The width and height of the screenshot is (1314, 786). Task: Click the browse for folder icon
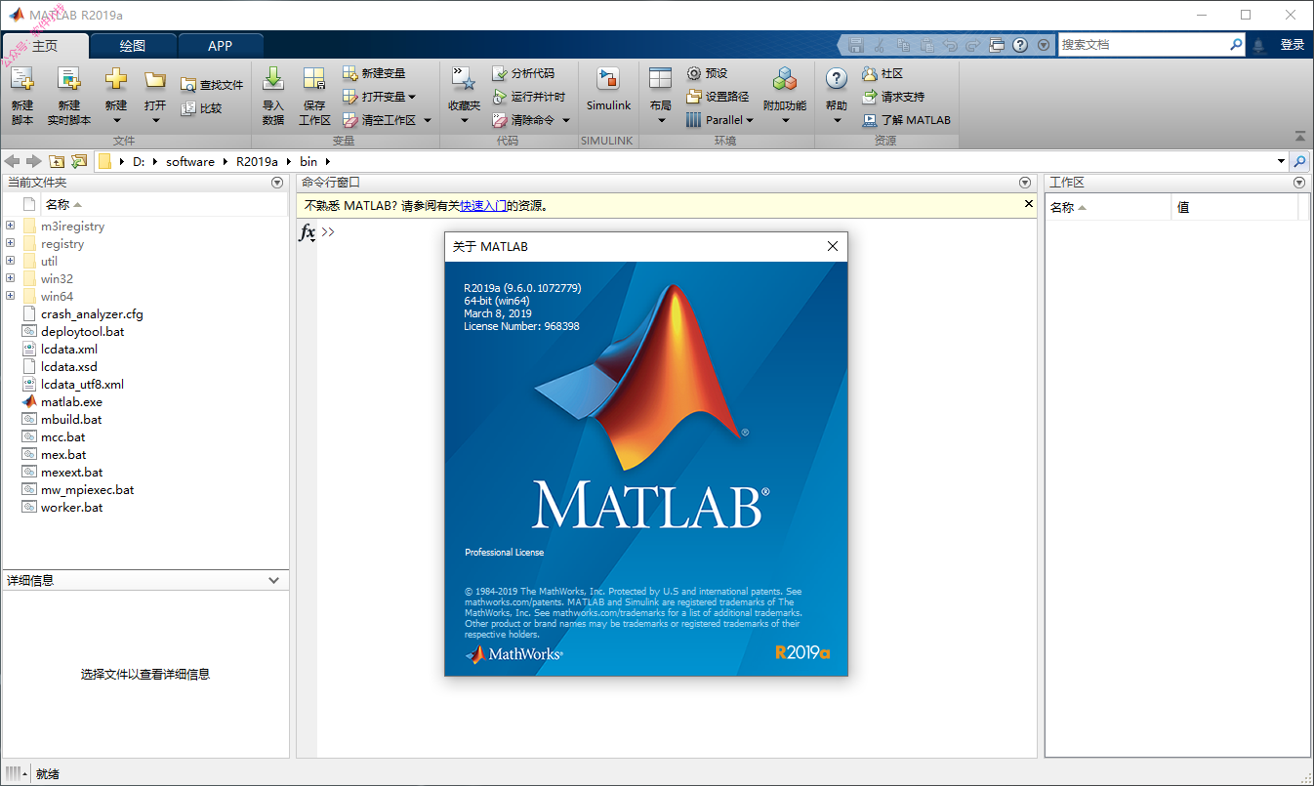(79, 161)
